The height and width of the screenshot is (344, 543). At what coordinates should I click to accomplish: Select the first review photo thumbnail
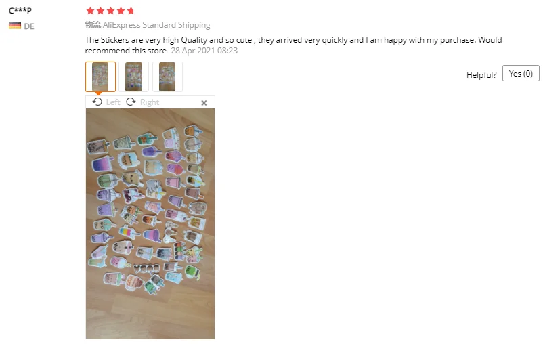(100, 77)
